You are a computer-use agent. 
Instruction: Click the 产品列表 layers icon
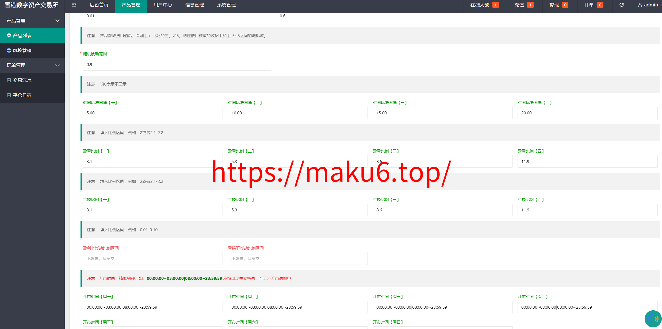[9, 36]
